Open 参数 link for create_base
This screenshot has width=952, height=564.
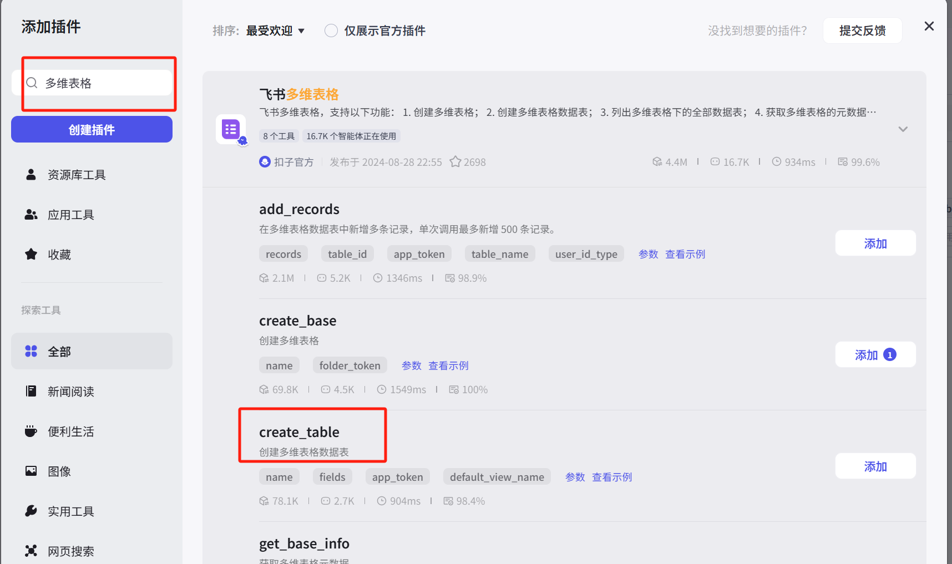(x=412, y=365)
